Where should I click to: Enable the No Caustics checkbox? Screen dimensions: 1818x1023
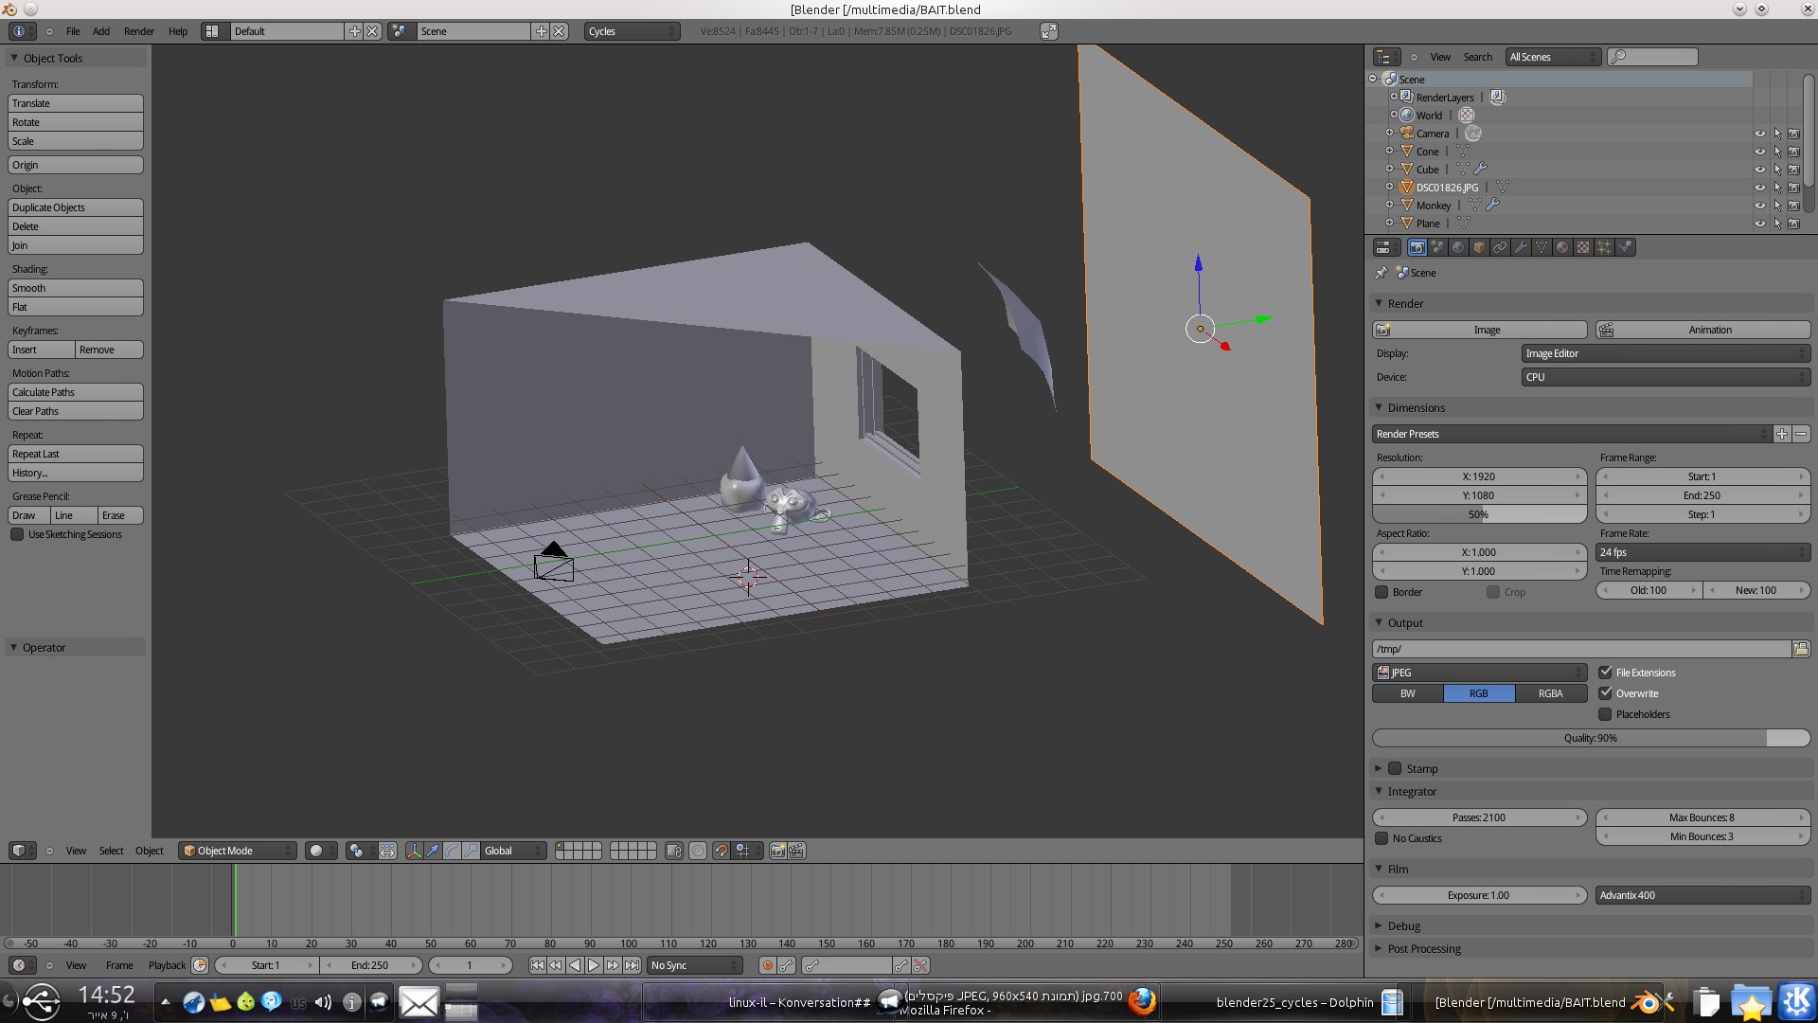click(x=1382, y=838)
